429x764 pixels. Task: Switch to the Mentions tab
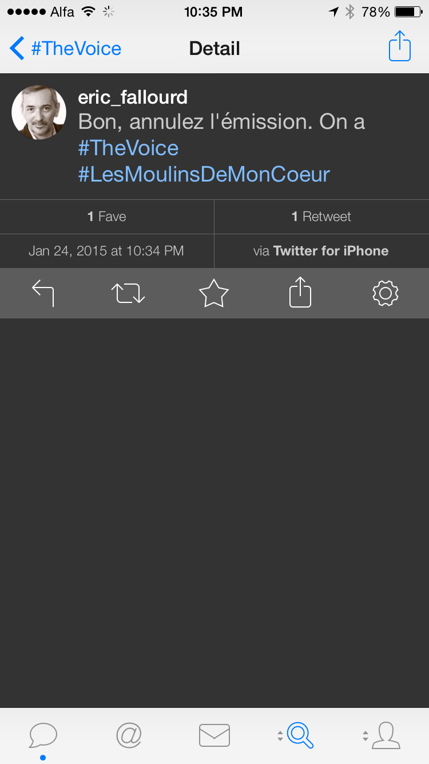pyautogui.click(x=129, y=735)
